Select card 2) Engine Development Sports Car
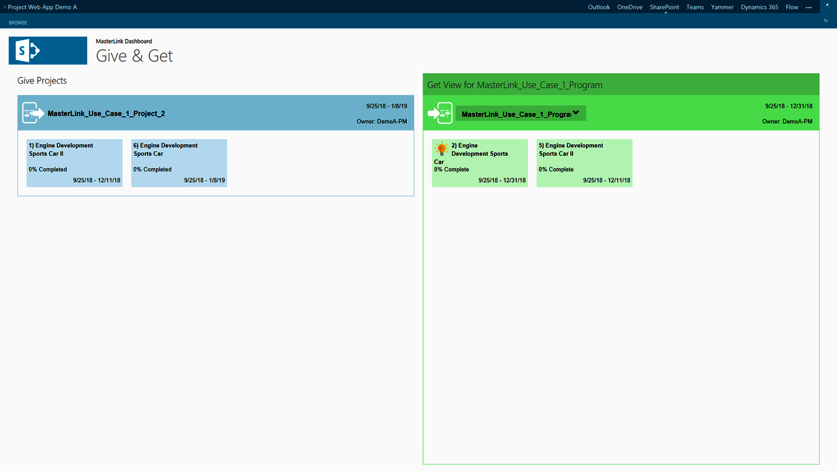837x471 pixels. pos(480,163)
